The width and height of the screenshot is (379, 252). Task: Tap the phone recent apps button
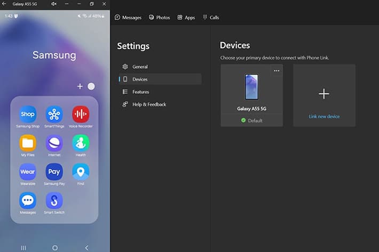pyautogui.click(x=23, y=248)
